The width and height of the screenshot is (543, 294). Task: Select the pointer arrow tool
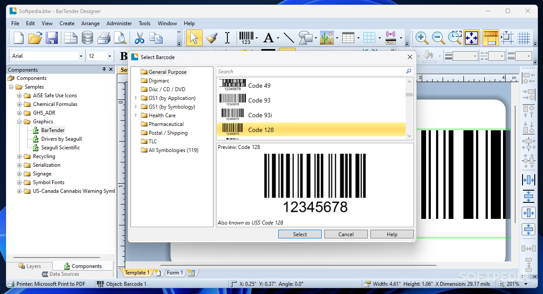tap(194, 38)
